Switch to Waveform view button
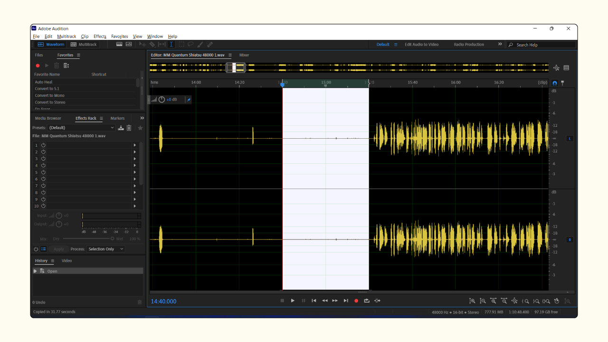 [x=51, y=44]
